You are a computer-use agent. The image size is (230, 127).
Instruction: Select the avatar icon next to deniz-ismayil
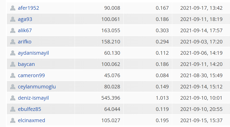pyautogui.click(x=13, y=98)
